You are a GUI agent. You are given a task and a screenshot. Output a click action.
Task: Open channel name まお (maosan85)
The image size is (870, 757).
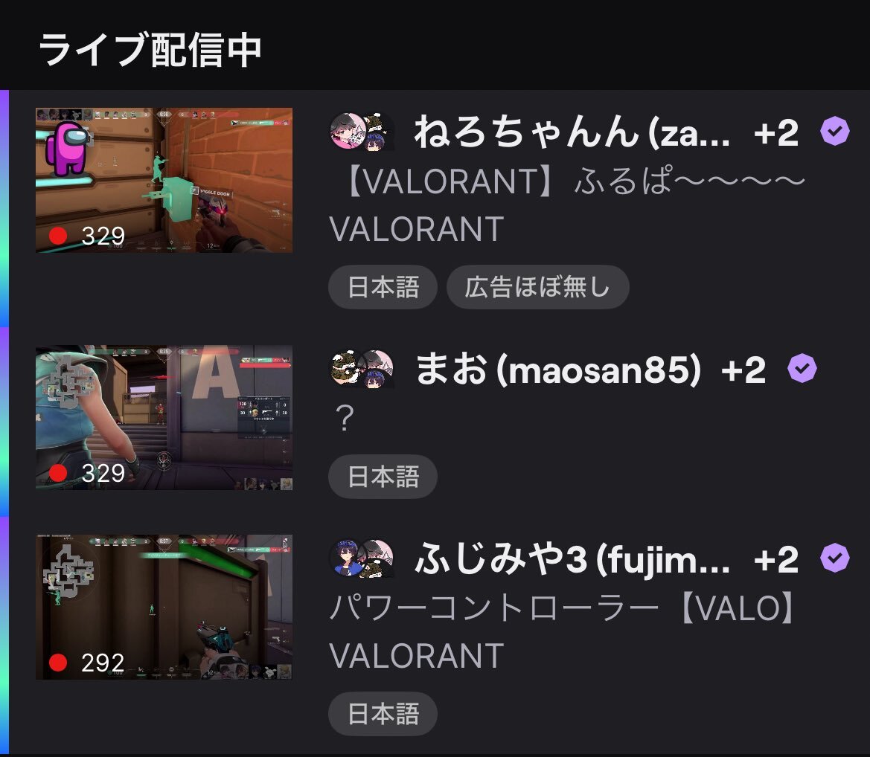coord(559,370)
